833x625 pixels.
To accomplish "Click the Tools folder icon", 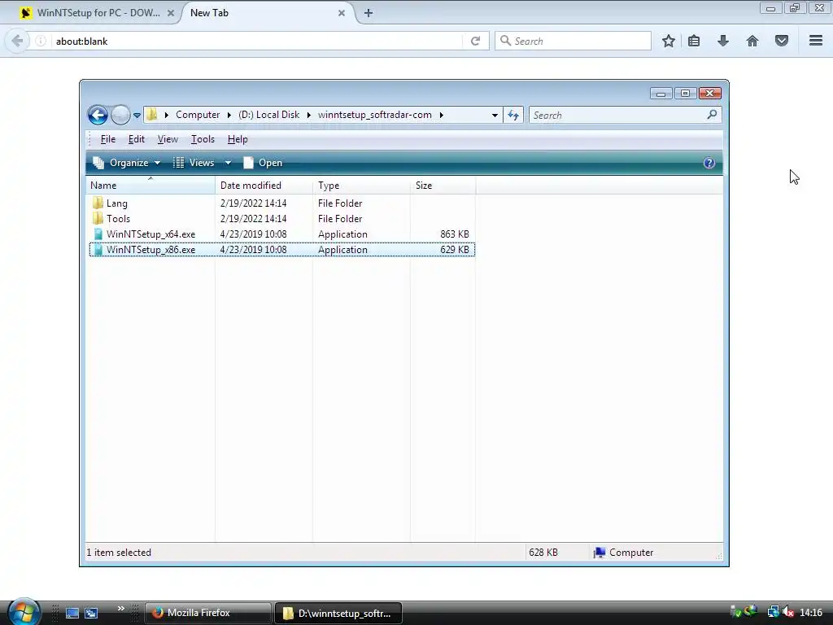I will [98, 218].
